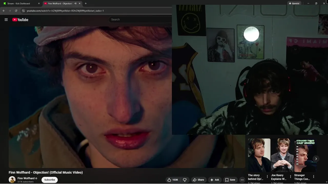Subscribe to Finn Wolfhard channel
Image resolution: width=328 pixels, height=184 pixels.
coord(49,180)
